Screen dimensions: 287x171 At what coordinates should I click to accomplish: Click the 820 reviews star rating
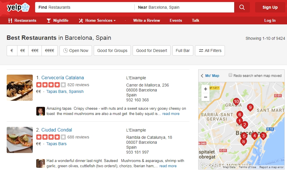pos(51,85)
